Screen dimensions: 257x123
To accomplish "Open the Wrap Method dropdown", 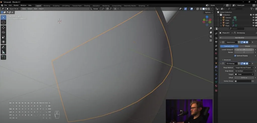I will click(x=244, y=68).
